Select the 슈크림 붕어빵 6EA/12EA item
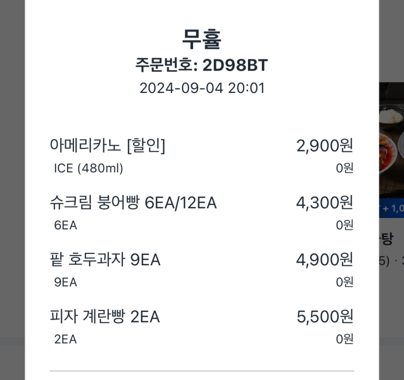The image size is (404, 380). [x=133, y=203]
